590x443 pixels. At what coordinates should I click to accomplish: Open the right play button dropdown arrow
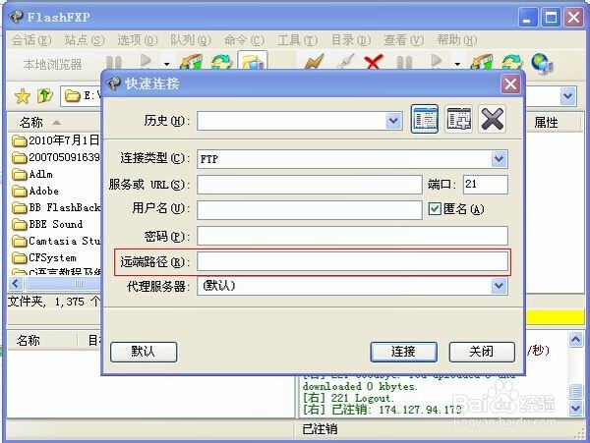[x=457, y=64]
